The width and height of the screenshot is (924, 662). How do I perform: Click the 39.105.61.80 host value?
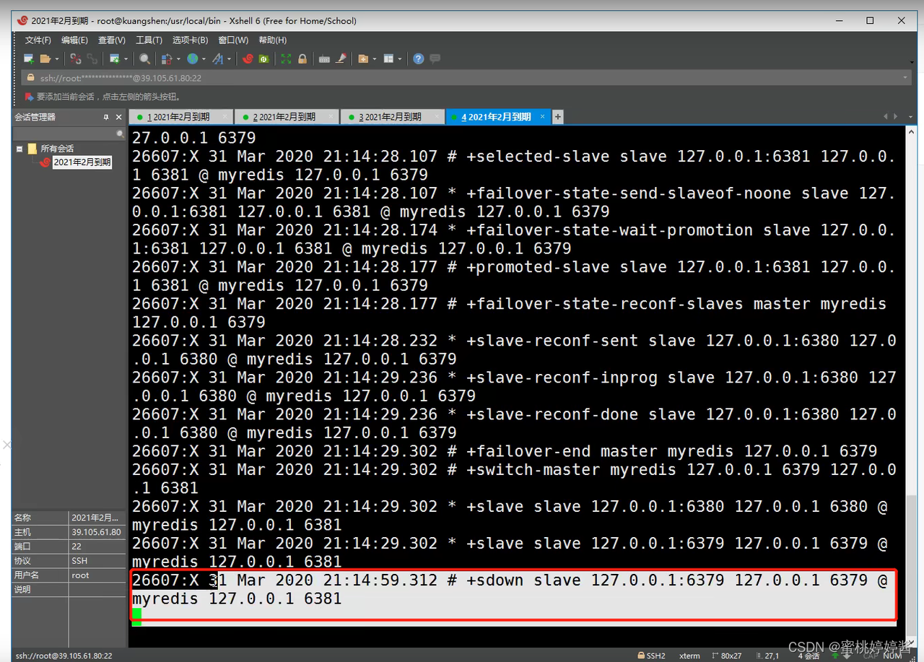(x=96, y=532)
